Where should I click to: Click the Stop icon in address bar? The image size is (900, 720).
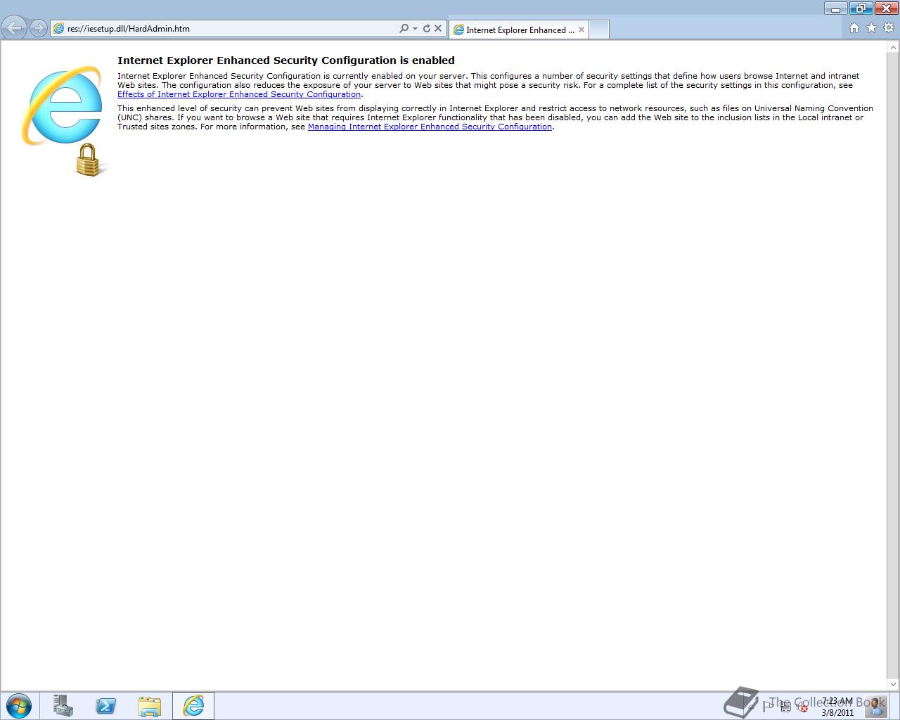(438, 29)
